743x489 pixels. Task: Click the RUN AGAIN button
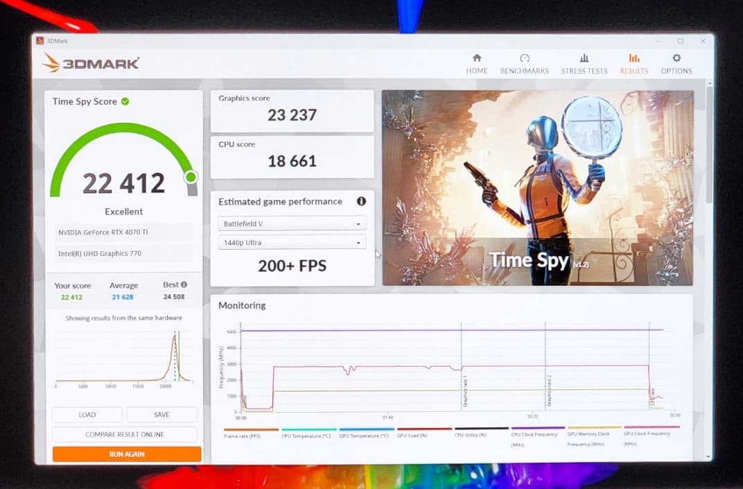[127, 454]
